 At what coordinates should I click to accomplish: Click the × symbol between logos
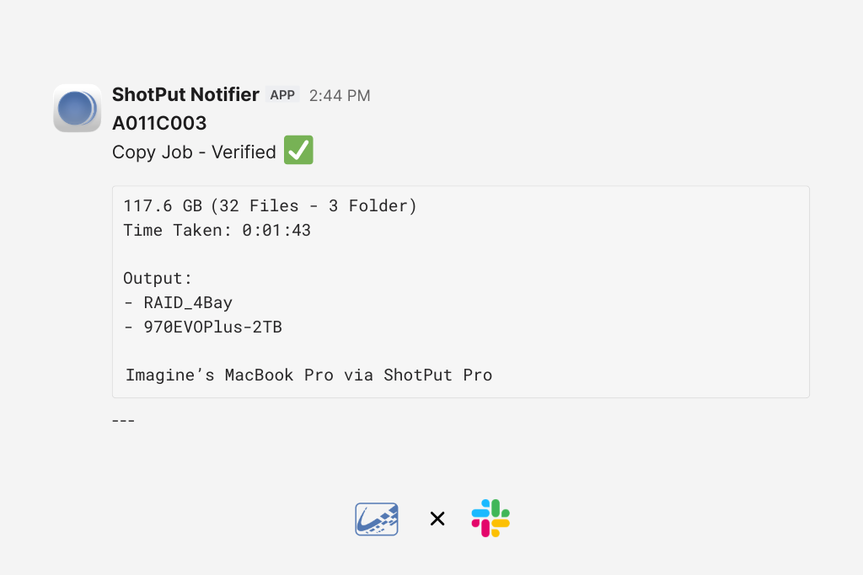click(437, 519)
